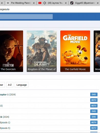Open the Episode 1) listing link

[5, 123]
